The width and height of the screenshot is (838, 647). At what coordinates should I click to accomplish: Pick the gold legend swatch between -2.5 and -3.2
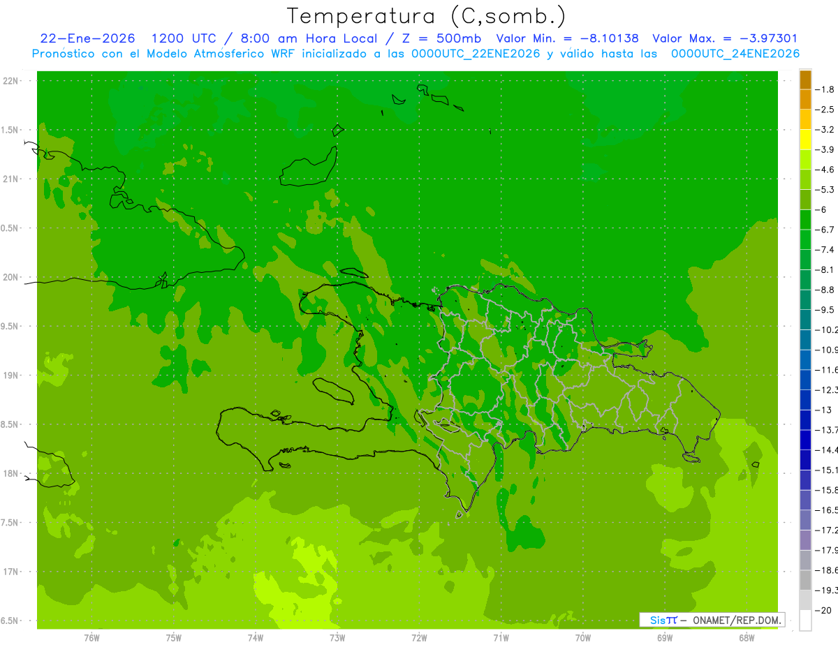tap(805, 119)
